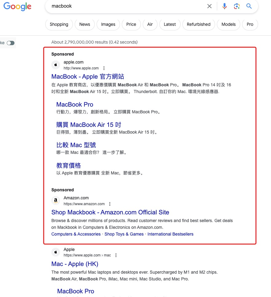
Task: Open 教育價格 sitelink
Action: [69, 165]
